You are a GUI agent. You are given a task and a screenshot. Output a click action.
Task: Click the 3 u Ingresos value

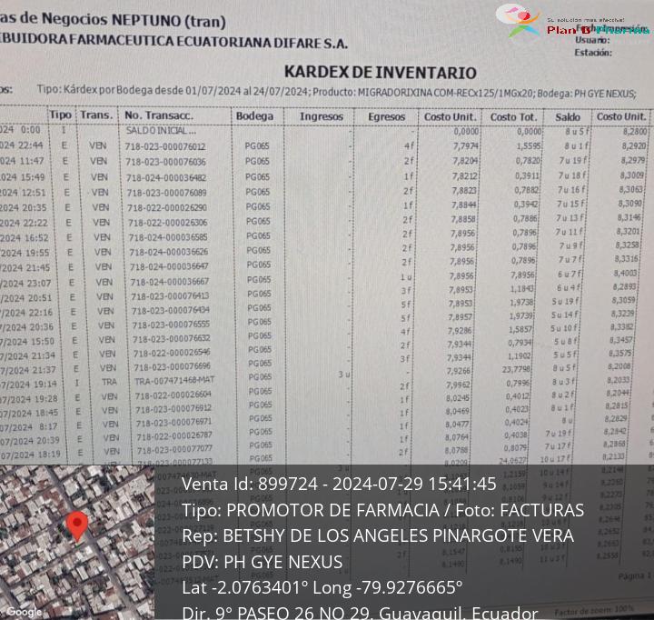pyautogui.click(x=344, y=375)
